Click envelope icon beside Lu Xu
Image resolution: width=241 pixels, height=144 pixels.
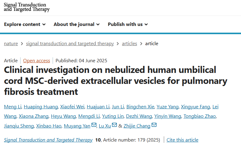pos(114,125)
